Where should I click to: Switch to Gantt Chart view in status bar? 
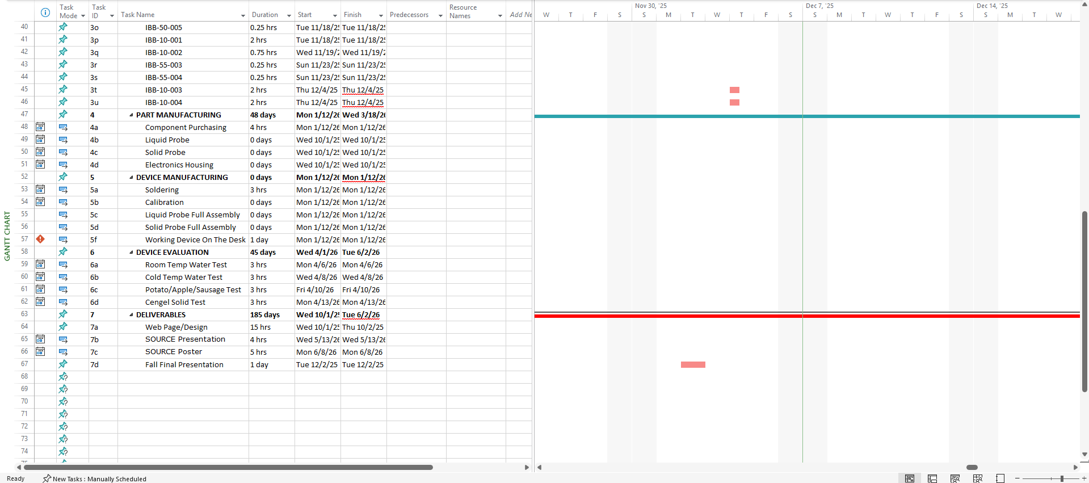tap(910, 478)
